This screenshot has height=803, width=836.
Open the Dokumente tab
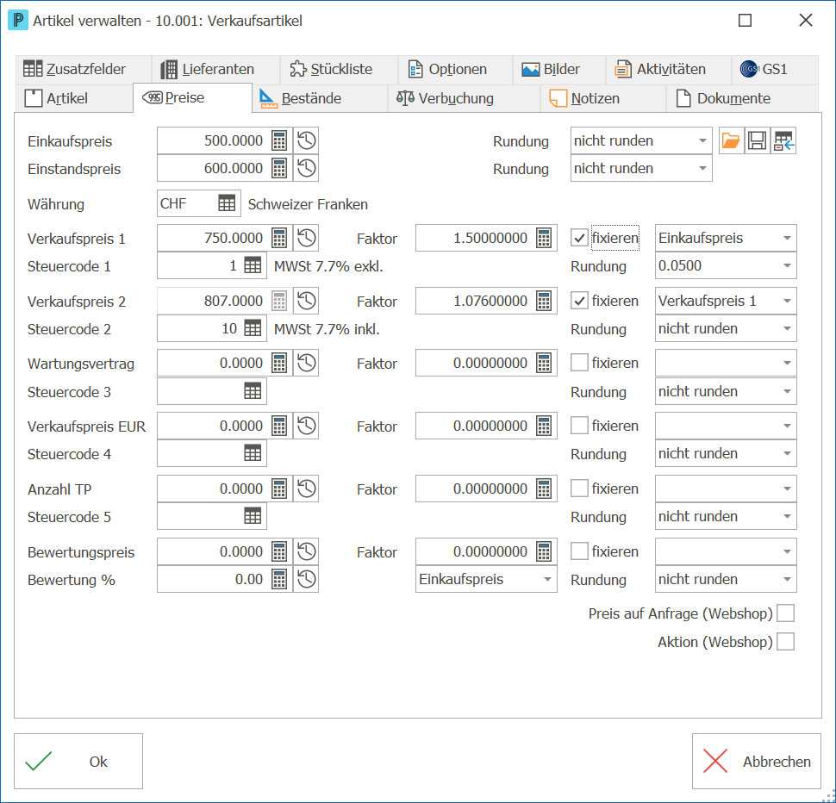coord(742,98)
